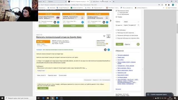The height and width of the screenshot is (100, 178).
Task: Toggle the Персональные заказы checkbox
Action: pos(116,11)
